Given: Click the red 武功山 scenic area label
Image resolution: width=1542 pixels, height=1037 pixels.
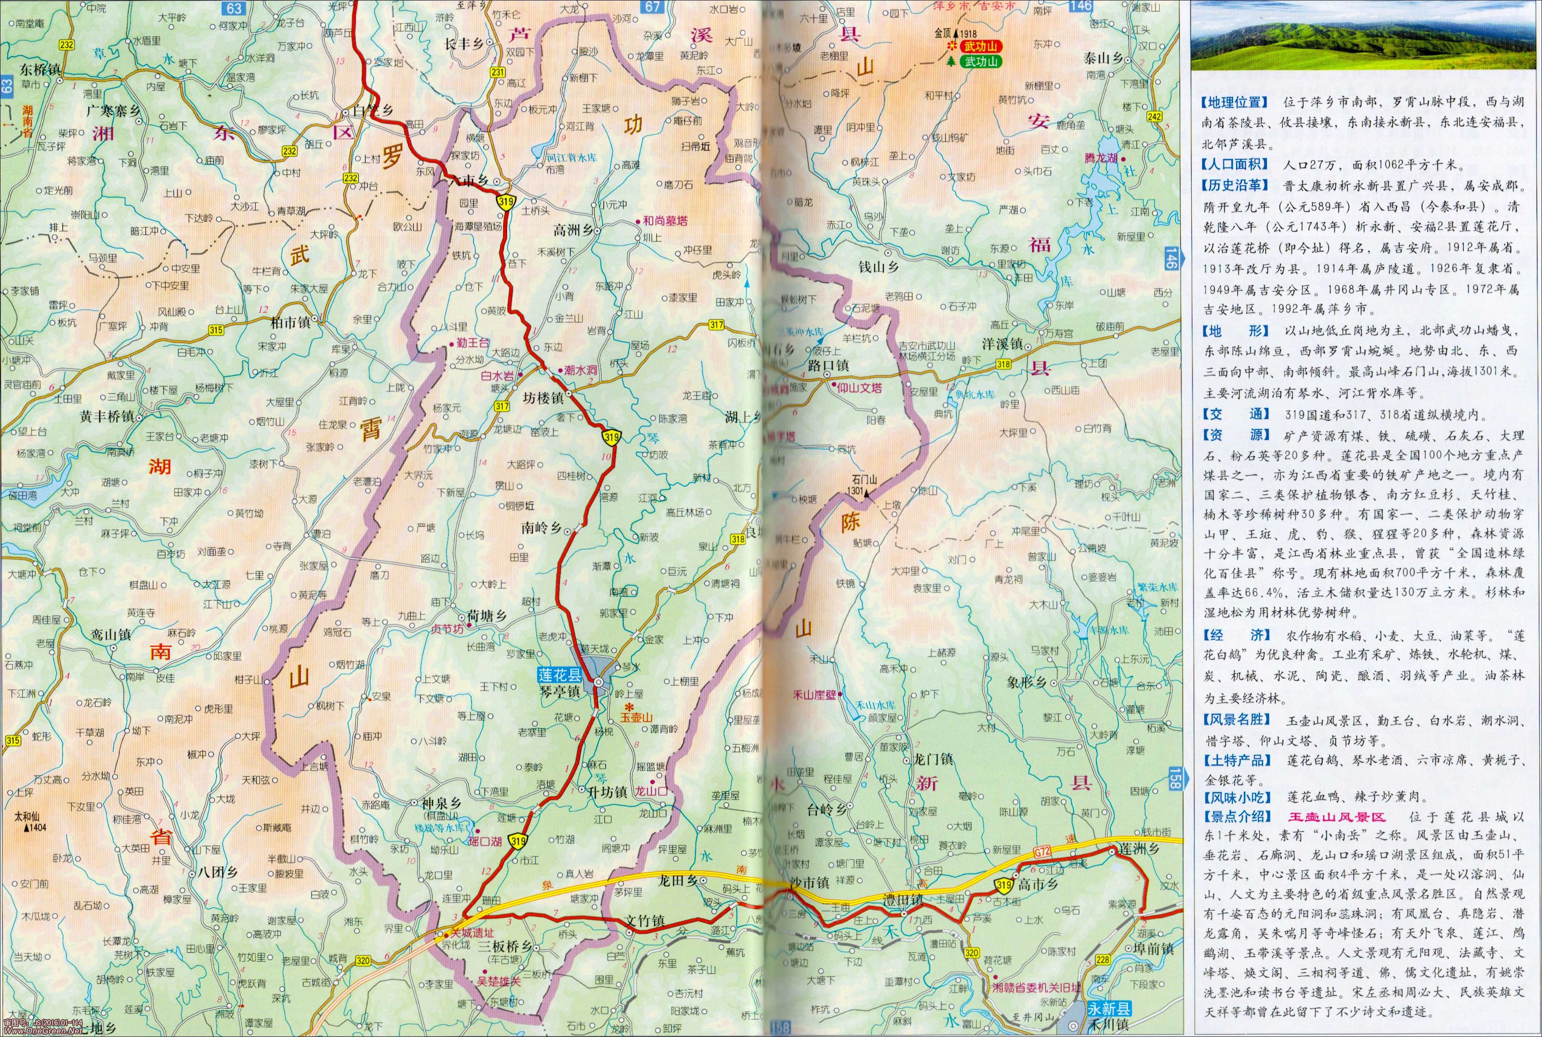Looking at the screenshot, I should coord(982,46).
